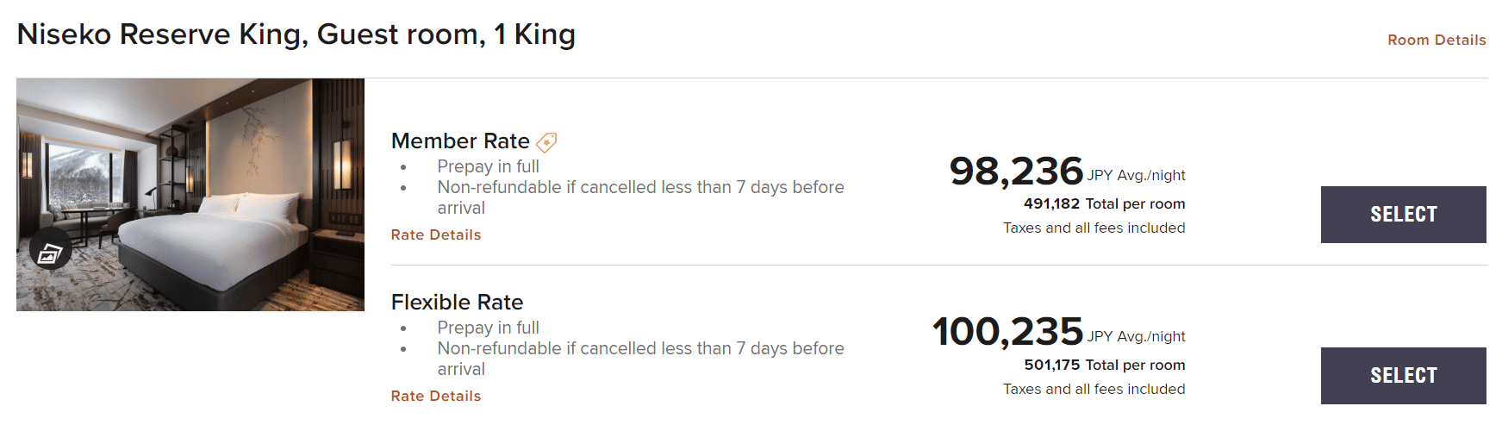Click the 100,235 JPY average nightly price
Viewport: 1502px width, 425px height.
[1007, 332]
